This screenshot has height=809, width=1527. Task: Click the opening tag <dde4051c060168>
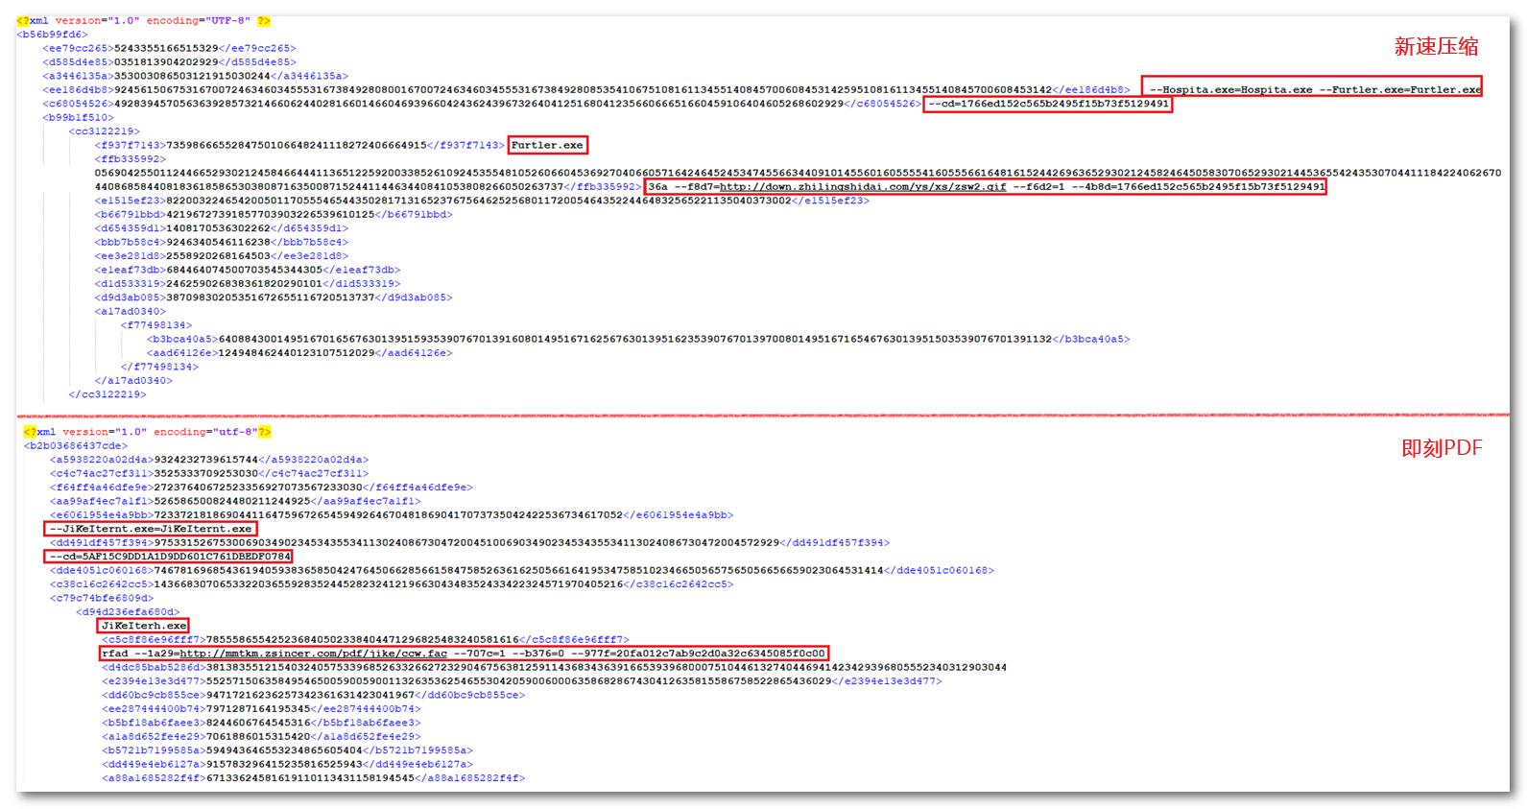102,570
